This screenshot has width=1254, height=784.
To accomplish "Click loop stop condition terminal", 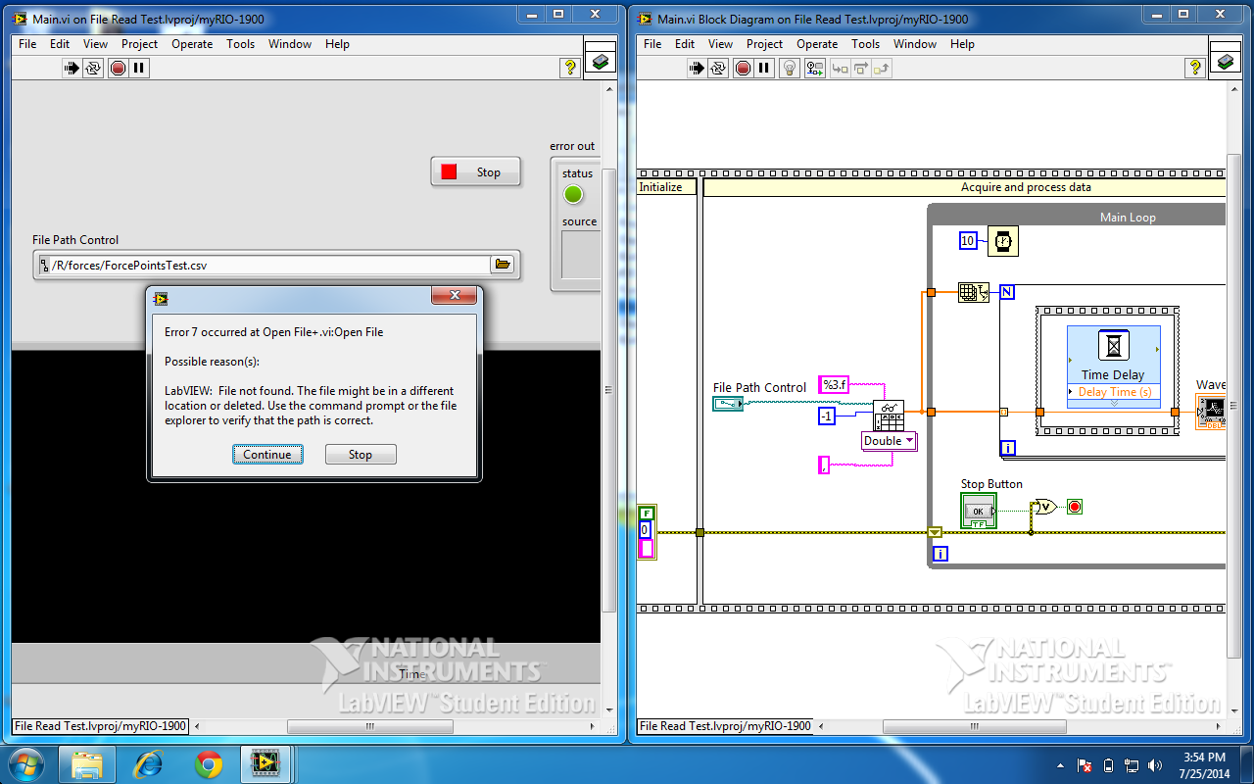I will click(1075, 507).
